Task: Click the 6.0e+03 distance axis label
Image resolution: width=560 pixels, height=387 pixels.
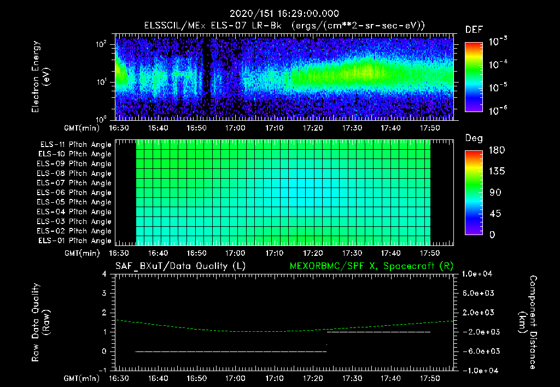Action: point(478,293)
